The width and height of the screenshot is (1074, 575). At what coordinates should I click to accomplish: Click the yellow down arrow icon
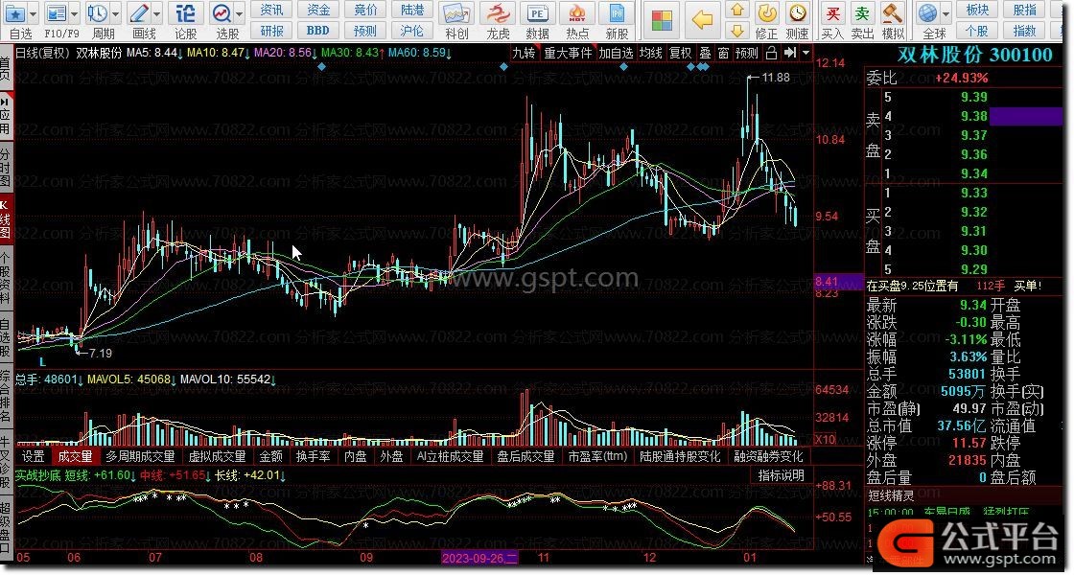pos(737,30)
